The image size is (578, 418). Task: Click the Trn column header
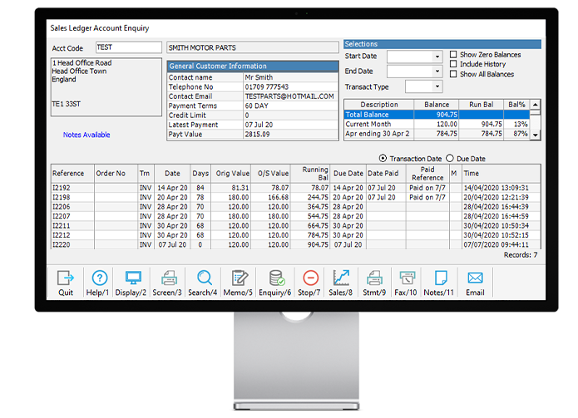146,174
